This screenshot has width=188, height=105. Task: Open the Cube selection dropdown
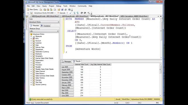[58, 22]
